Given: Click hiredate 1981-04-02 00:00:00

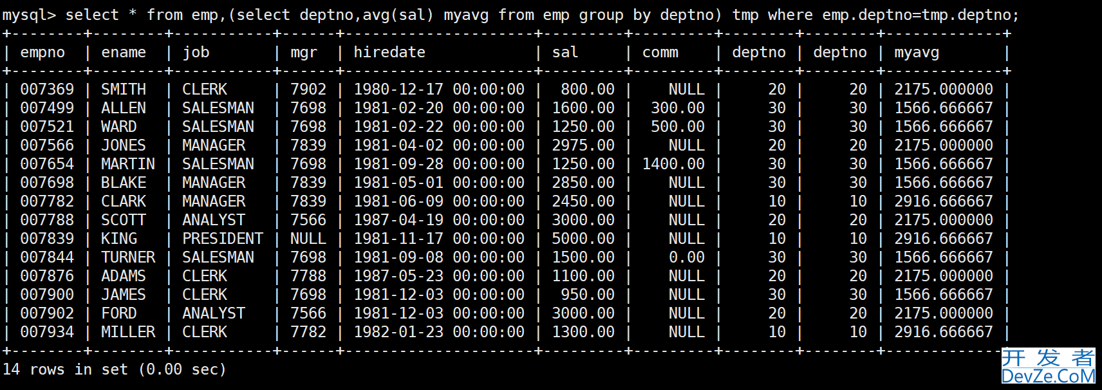Looking at the screenshot, I should point(439,145).
